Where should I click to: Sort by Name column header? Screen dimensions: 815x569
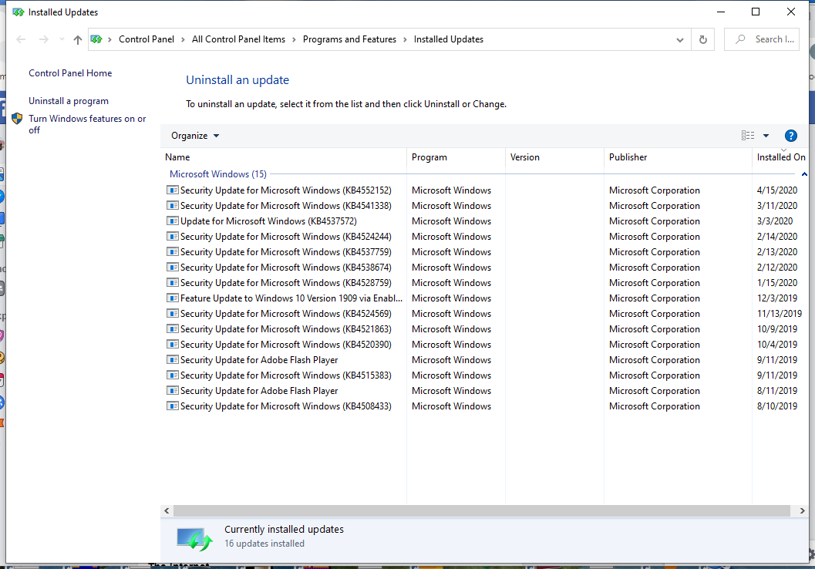point(284,157)
